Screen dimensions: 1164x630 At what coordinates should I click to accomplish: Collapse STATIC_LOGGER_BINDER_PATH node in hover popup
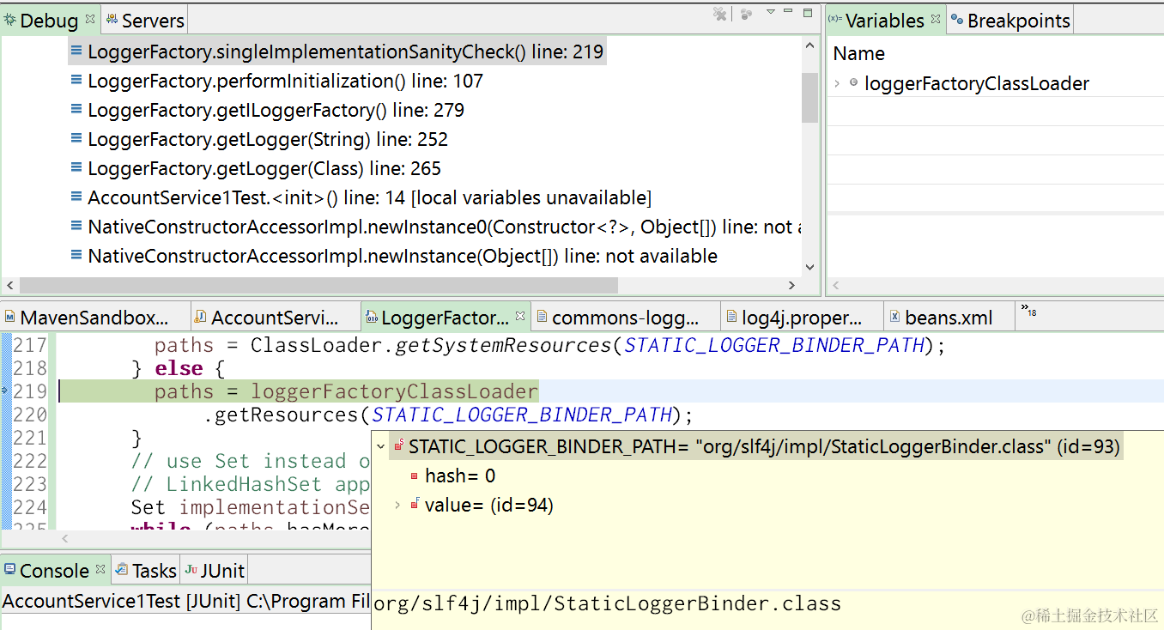pyautogui.click(x=380, y=446)
